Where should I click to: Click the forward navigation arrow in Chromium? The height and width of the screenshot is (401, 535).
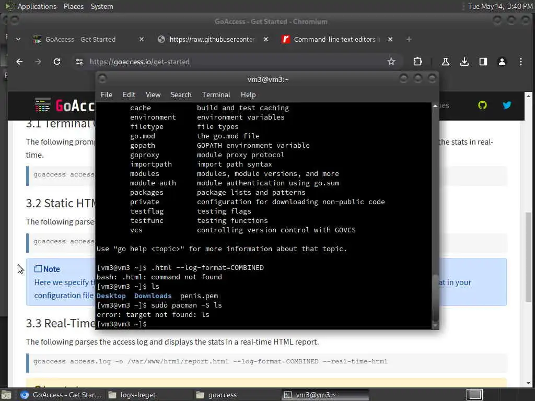[x=38, y=62]
